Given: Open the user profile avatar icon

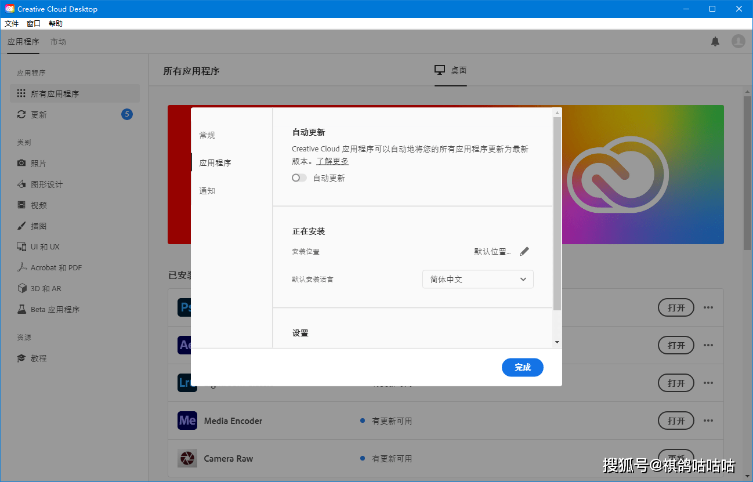Looking at the screenshot, I should coord(738,41).
